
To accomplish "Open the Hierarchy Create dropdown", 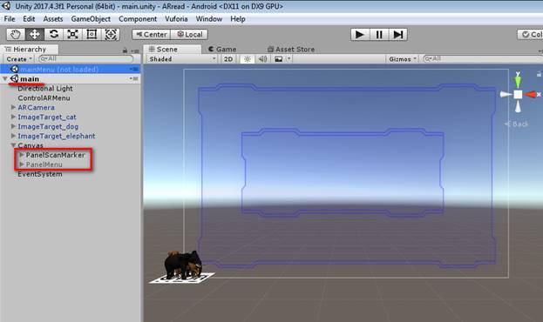I will coord(19,59).
